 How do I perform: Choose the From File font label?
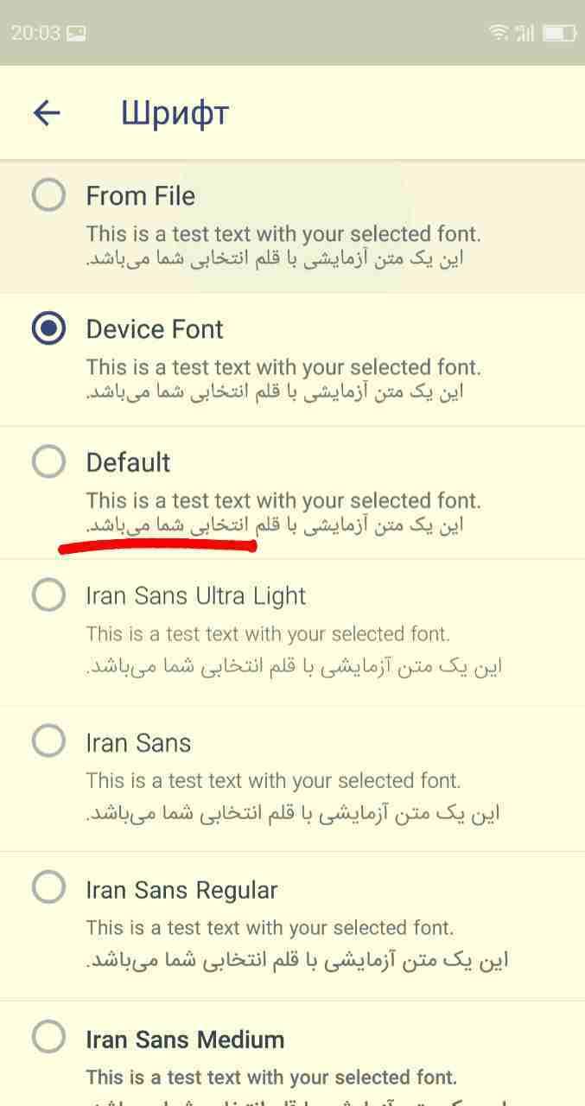141,196
